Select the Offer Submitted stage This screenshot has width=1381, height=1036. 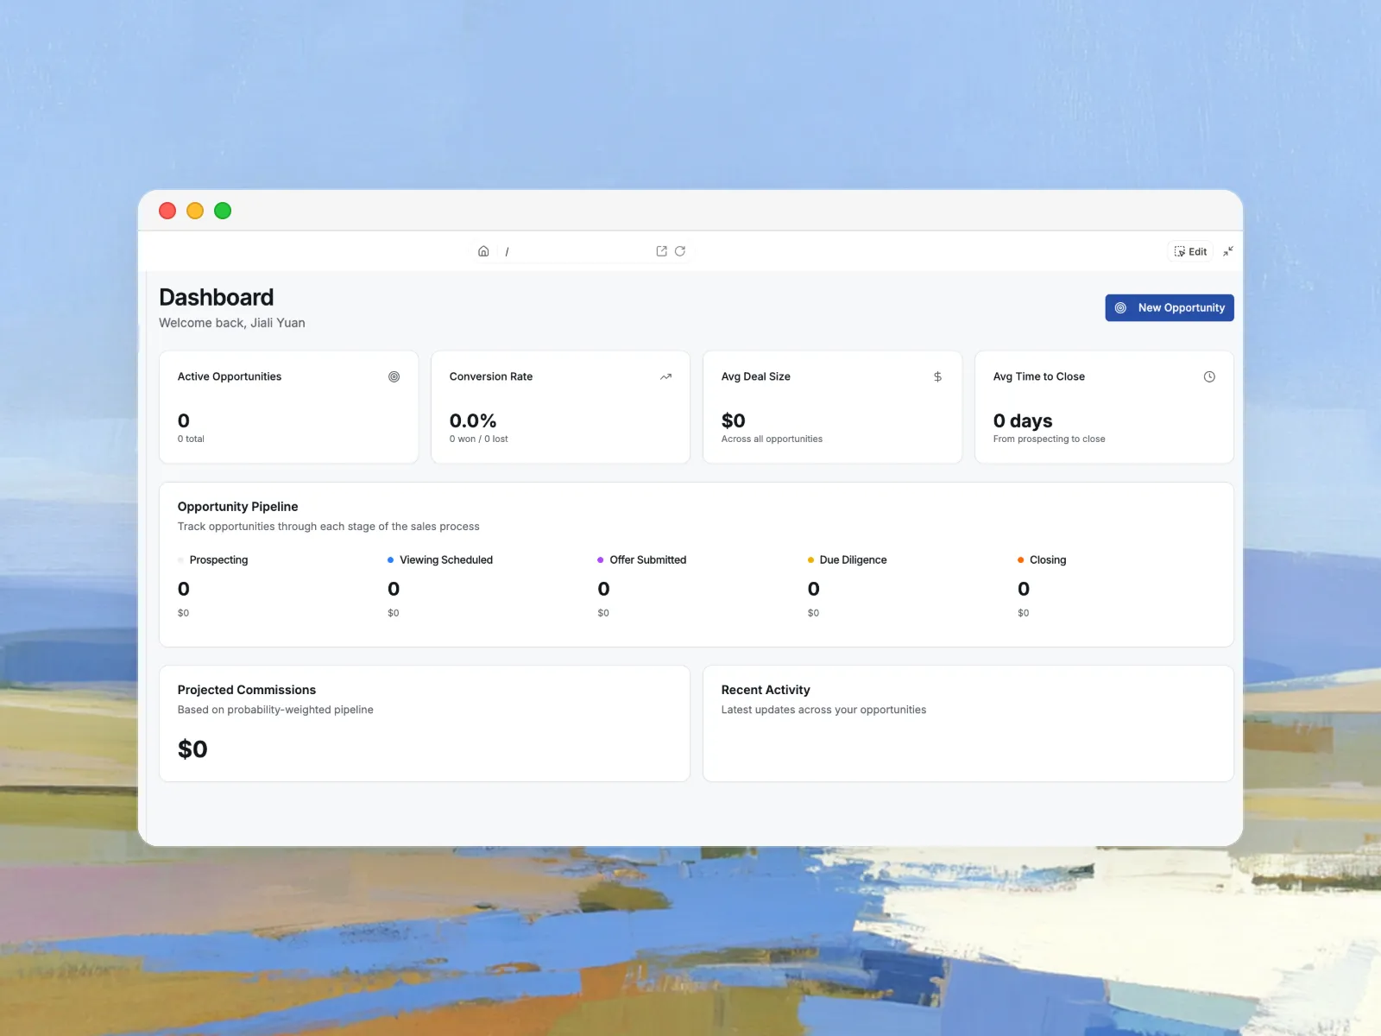647,559
